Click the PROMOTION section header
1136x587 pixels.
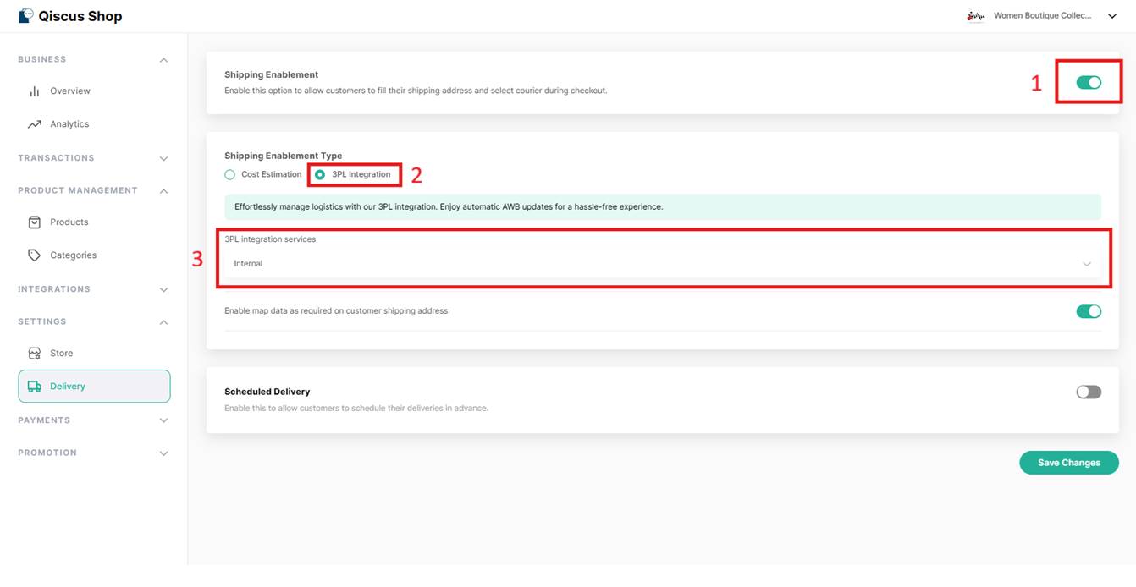coord(47,453)
